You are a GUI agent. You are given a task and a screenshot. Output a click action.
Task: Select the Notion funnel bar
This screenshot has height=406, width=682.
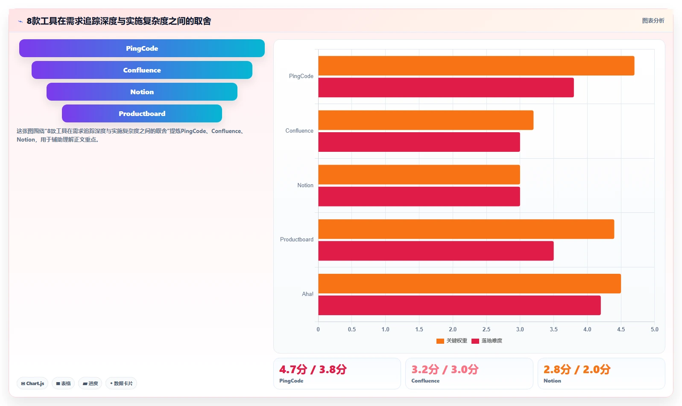(142, 92)
